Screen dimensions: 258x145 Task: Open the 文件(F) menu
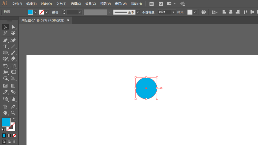(x=17, y=4)
